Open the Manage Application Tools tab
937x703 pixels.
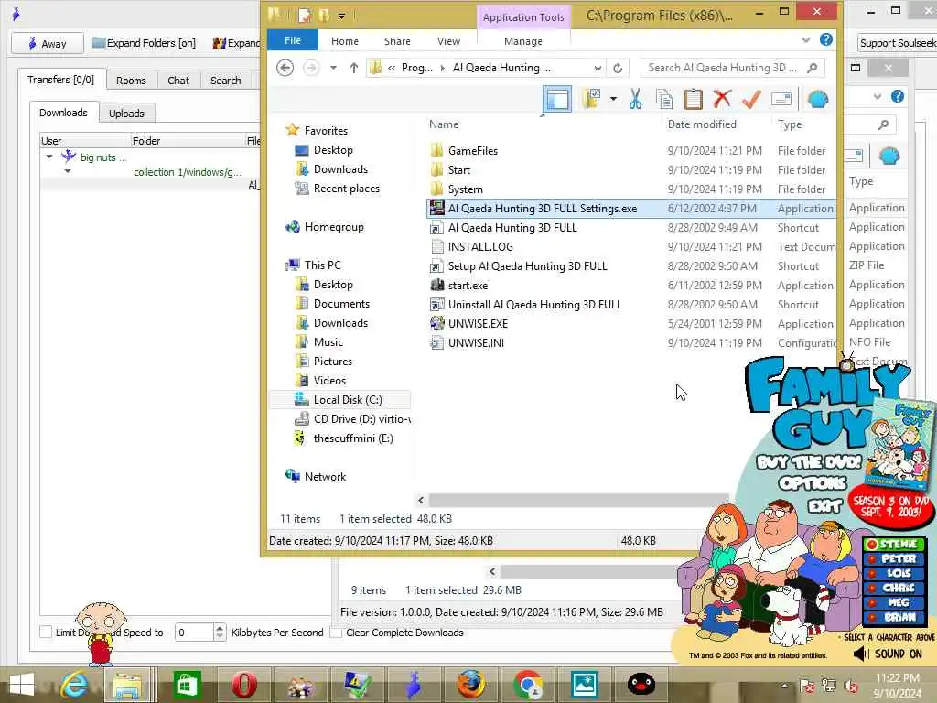[x=523, y=41]
